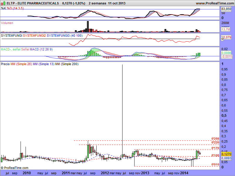The height and width of the screenshot is (176, 235).
Task: Click the red SYSTEMFUNGI2 indicator label
Action: click(x=34, y=35)
